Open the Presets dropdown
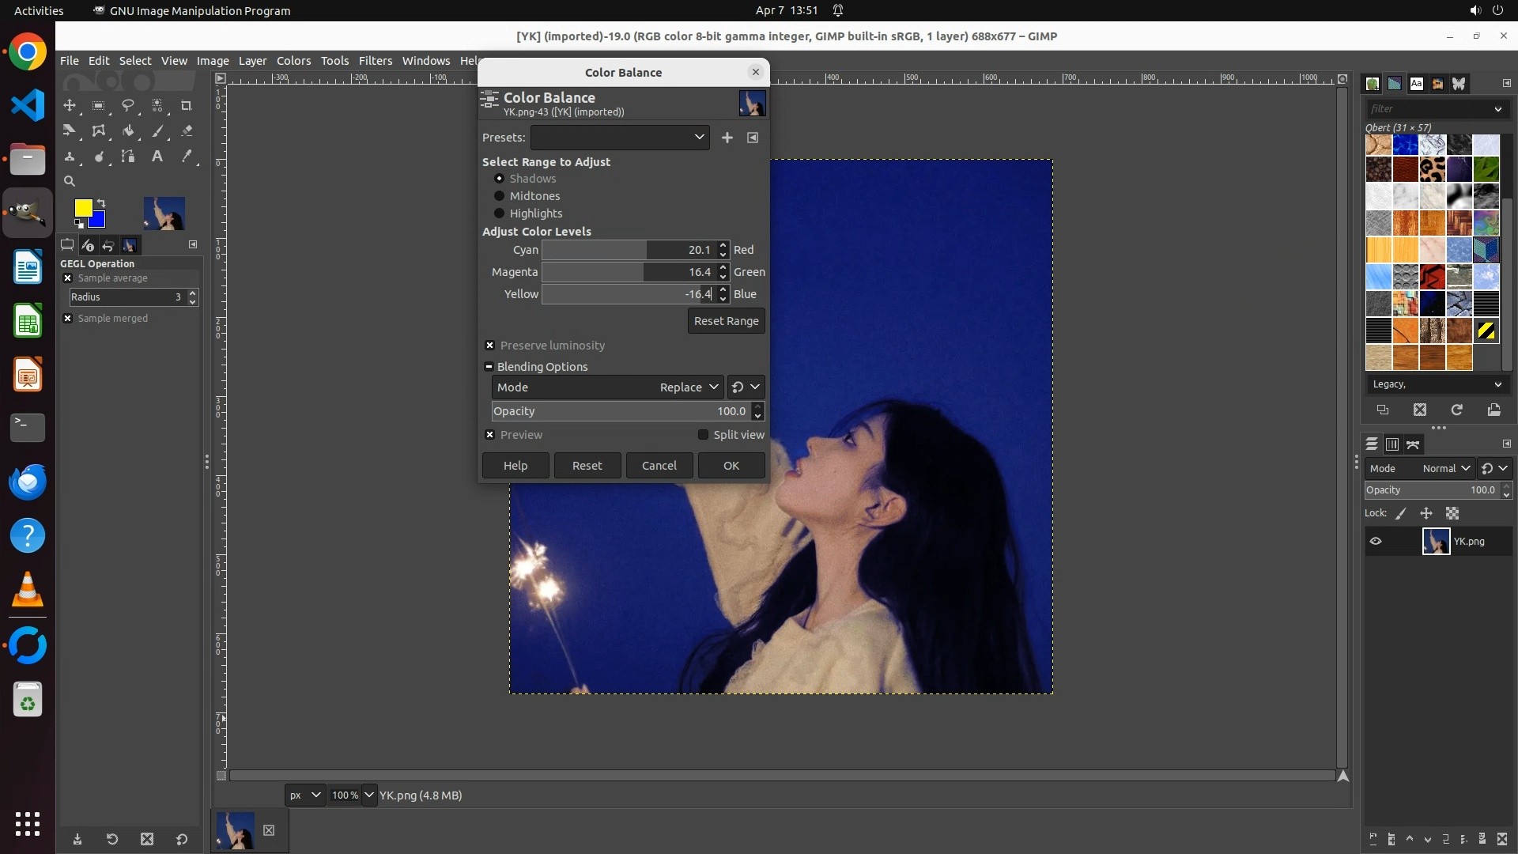This screenshot has width=1518, height=854. pyautogui.click(x=619, y=138)
